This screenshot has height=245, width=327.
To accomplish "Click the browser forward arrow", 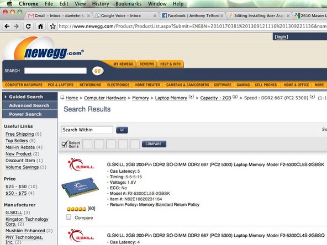I will point(16,26).
